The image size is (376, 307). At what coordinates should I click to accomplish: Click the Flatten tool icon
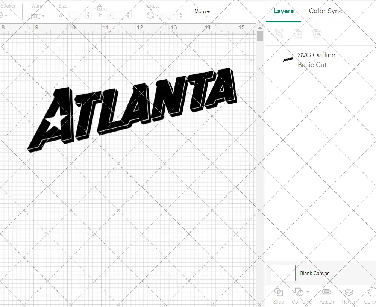pyautogui.click(x=349, y=292)
